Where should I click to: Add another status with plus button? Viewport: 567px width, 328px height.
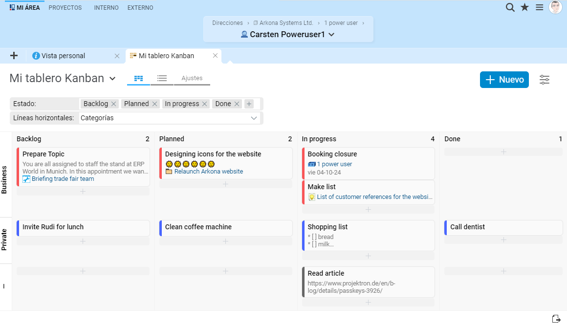click(249, 104)
